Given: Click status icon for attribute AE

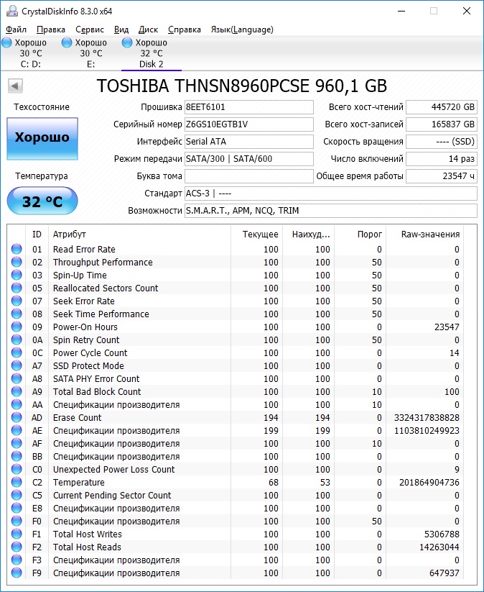Looking at the screenshot, I should tap(17, 430).
